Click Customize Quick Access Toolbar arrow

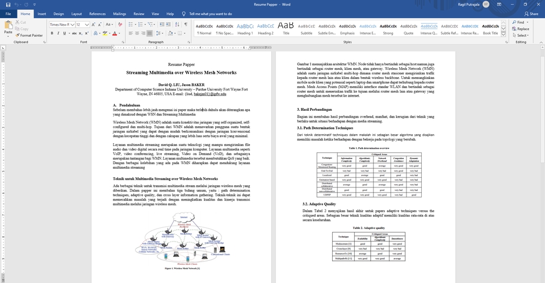pos(35,5)
